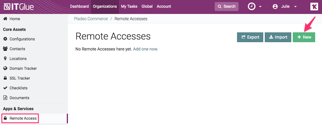Image resolution: width=322 pixels, height=125 pixels.
Task: Click the Remote Accesses breadcrumb
Action: [131, 19]
